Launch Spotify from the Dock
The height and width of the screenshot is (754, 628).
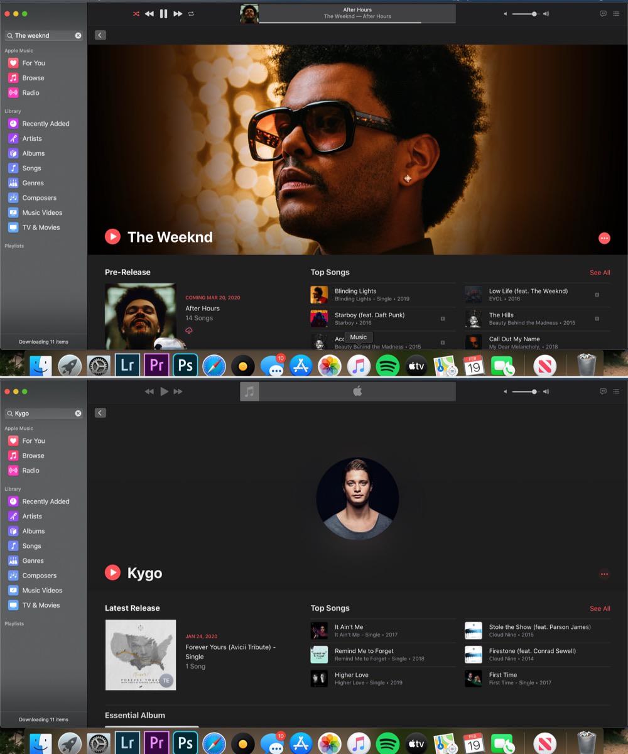pyautogui.click(x=387, y=364)
